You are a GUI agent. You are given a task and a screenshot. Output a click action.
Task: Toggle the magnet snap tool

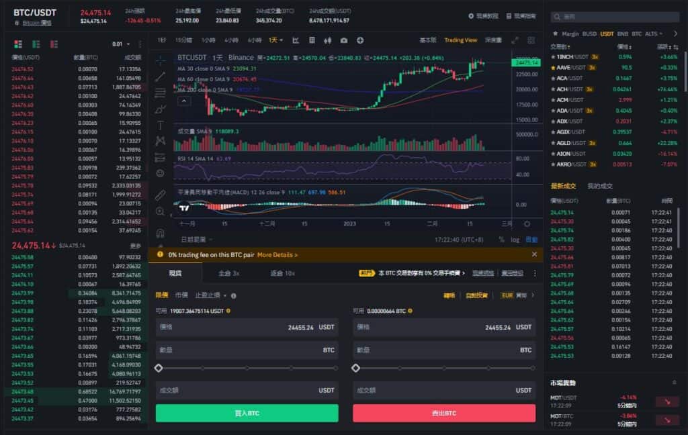161,233
